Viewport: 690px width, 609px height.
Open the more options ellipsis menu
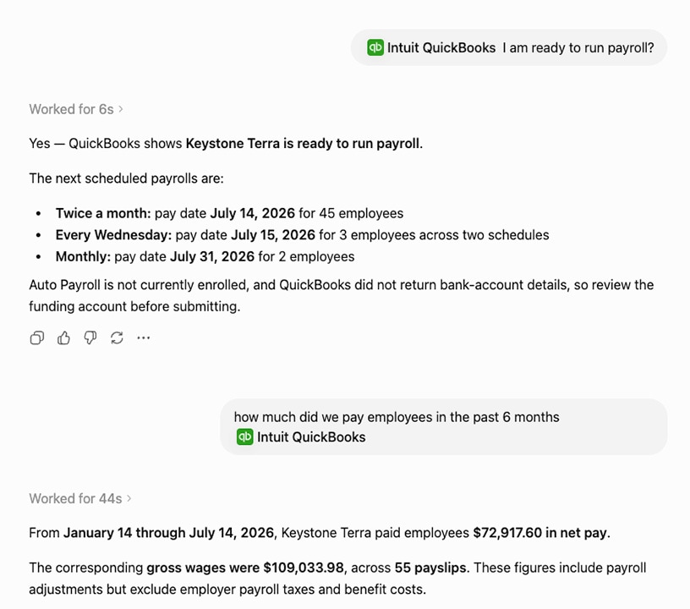tap(144, 338)
